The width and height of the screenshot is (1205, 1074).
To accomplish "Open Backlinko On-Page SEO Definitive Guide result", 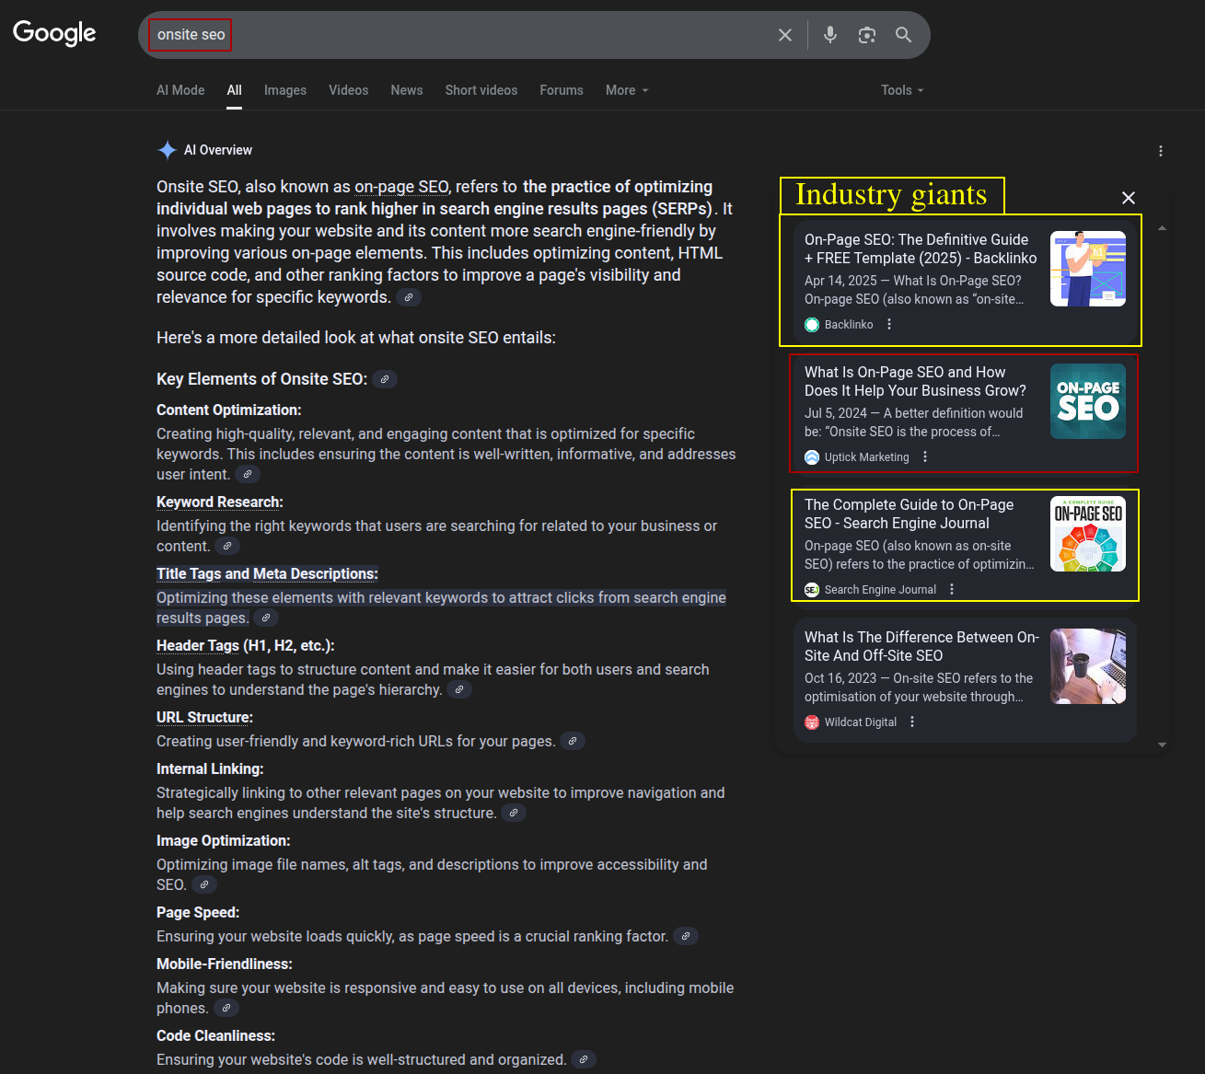I will 920,248.
